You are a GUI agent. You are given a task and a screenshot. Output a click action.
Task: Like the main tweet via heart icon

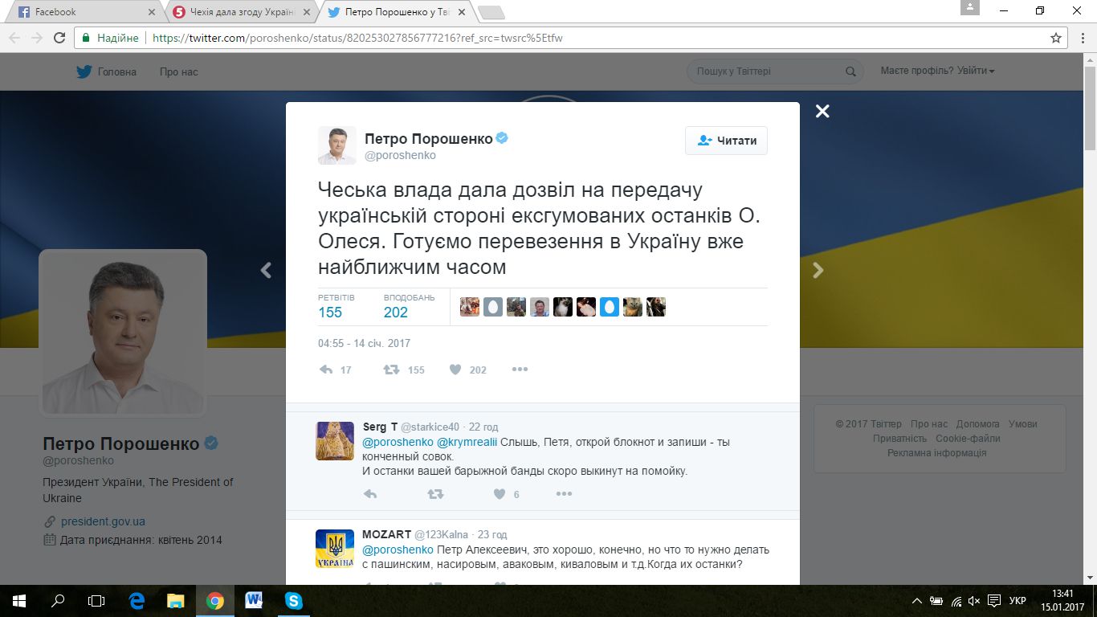(x=455, y=370)
